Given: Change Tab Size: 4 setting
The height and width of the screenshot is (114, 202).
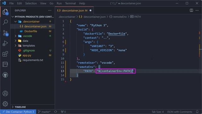Looking at the screenshot, I should tap(157, 112).
